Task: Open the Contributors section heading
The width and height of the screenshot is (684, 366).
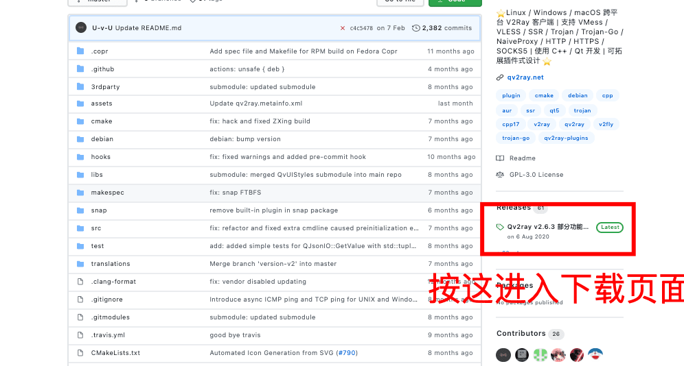Action: click(521, 333)
